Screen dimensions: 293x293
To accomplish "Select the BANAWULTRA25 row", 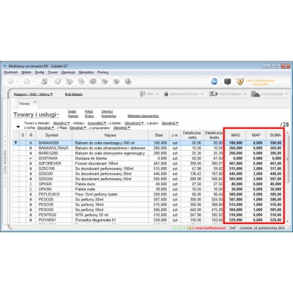I will [148, 148].
